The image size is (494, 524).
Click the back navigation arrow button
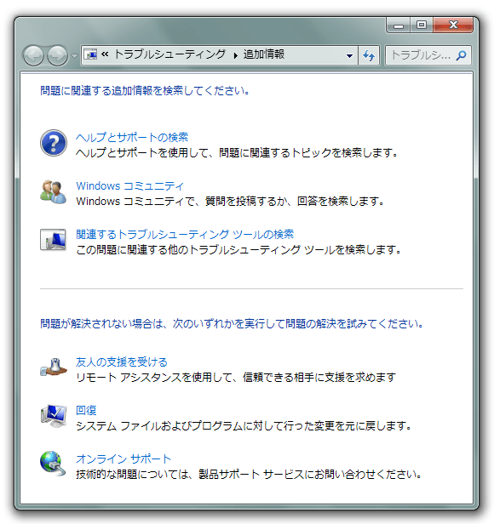(x=33, y=55)
